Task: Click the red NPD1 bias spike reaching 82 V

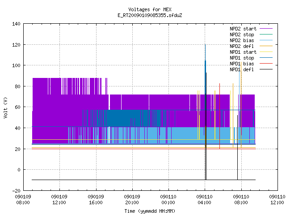Action: click(219, 116)
